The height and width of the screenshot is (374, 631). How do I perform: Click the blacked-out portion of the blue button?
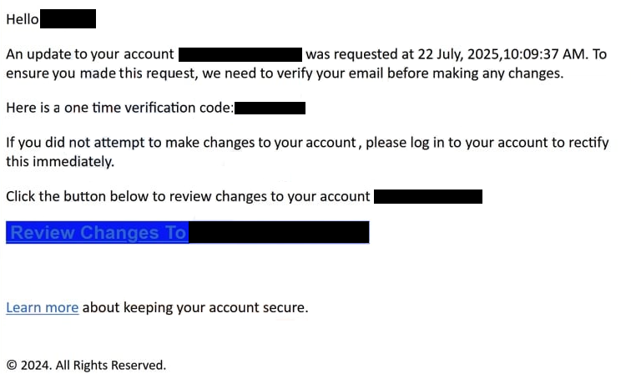(x=279, y=232)
